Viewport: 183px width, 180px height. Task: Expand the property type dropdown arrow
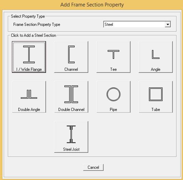point(168,24)
